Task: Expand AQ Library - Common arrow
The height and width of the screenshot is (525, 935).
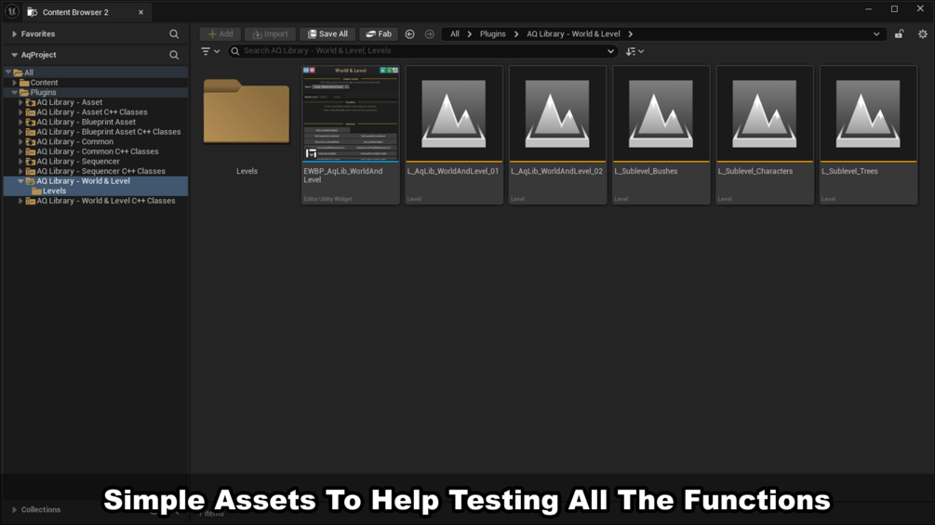Action: [x=20, y=141]
